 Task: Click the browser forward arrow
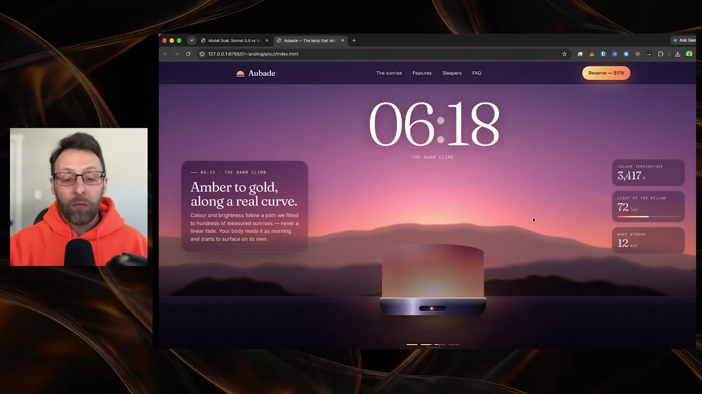click(177, 54)
